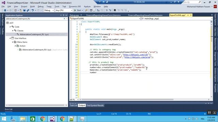Click the decrease indent toolbar icon
This screenshot has width=218, height=122.
(x=107, y=11)
